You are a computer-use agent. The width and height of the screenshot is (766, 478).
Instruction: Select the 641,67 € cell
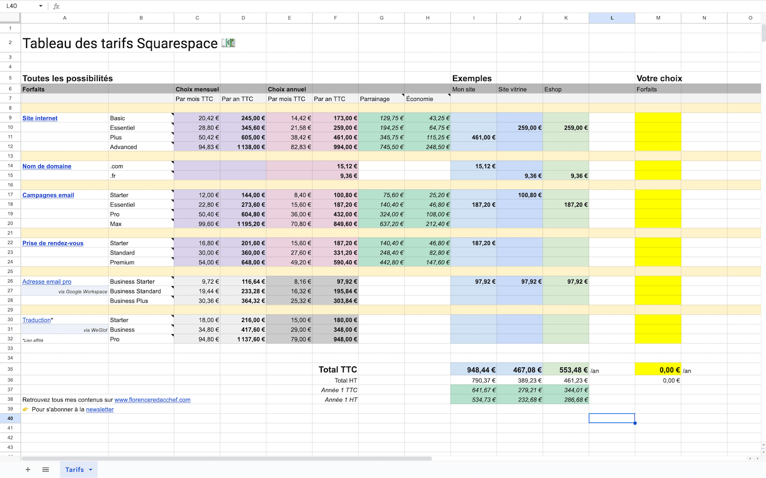tap(473, 390)
